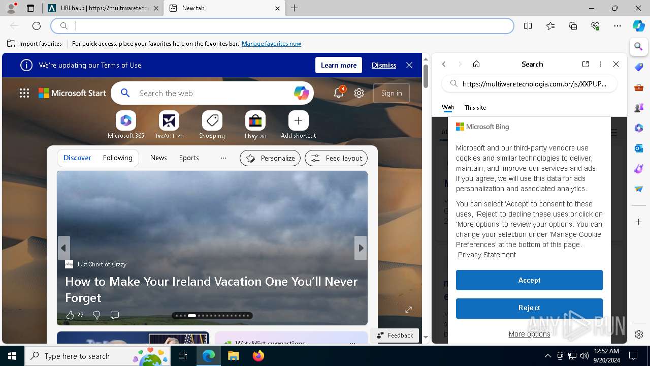Select This site tab in Search pane
Viewport: 650px width, 366px height.
pos(475,107)
